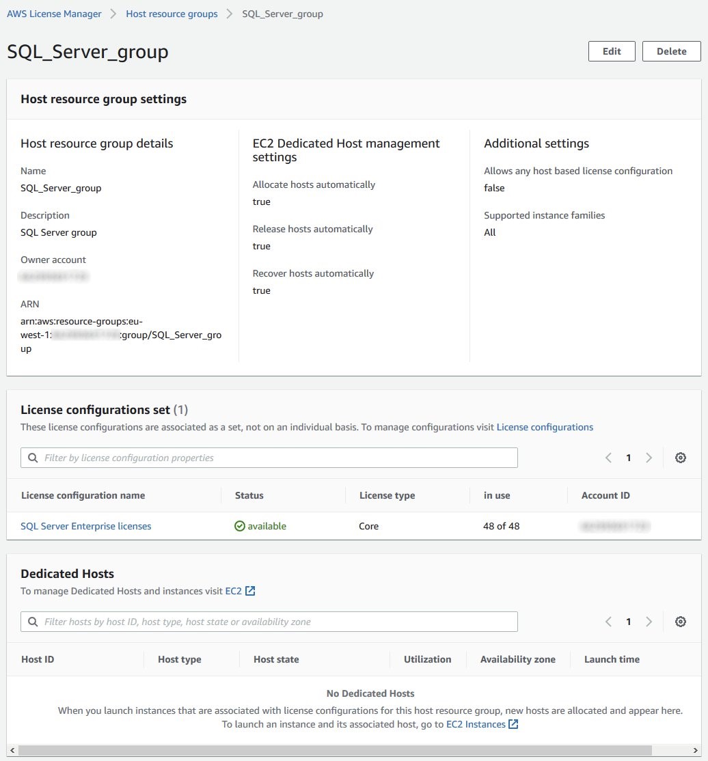Open Dedicated Hosts table settings gear
Viewport: 708px width, 761px height.
click(x=680, y=622)
